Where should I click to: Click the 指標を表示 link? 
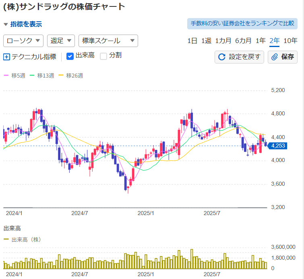pyautogui.click(x=26, y=24)
